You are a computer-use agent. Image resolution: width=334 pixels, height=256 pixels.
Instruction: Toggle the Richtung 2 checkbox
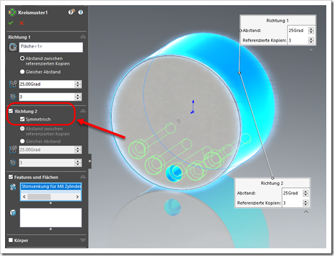tap(11, 111)
